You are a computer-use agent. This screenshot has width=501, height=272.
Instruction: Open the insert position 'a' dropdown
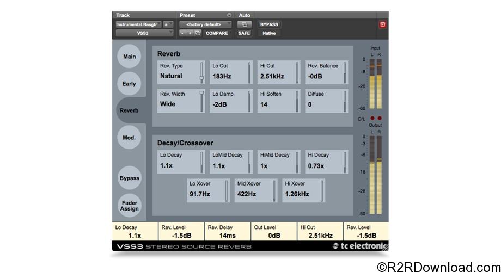coord(168,24)
